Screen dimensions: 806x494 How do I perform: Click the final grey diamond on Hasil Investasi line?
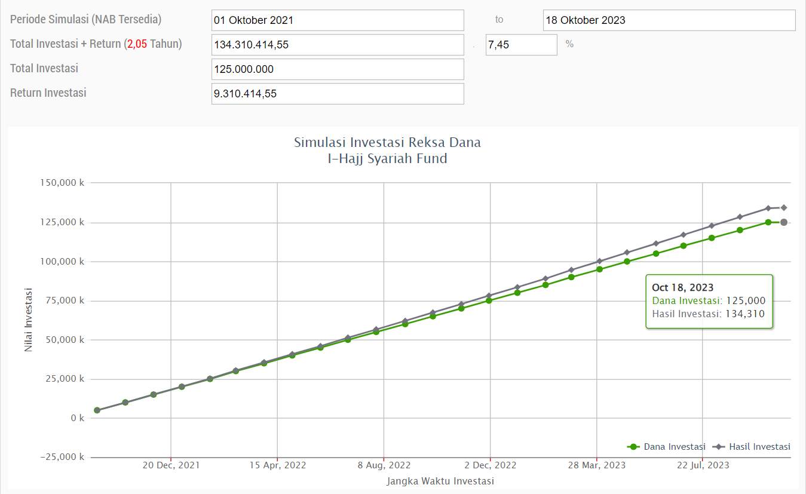(784, 208)
